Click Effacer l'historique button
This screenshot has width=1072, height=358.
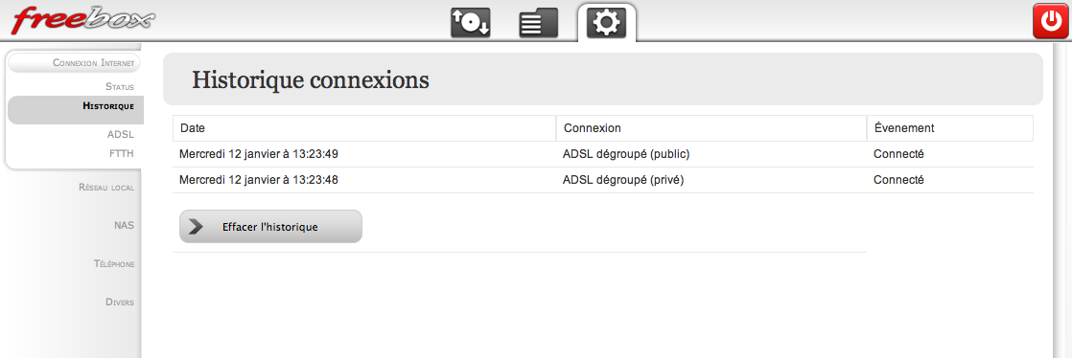tap(270, 227)
